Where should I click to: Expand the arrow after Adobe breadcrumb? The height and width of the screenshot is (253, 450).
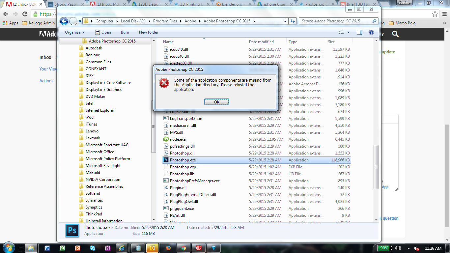coord(199,21)
